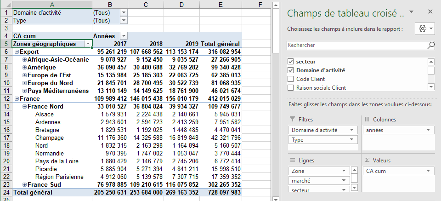Screen dimensions: 441x201
Task: Click the search magnifier icon in field list
Action: click(431, 45)
